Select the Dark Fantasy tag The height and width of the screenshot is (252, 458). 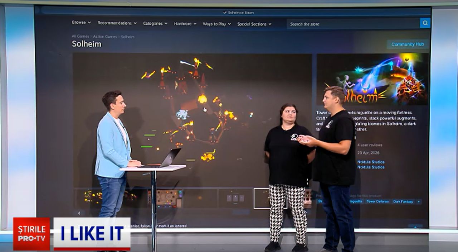pyautogui.click(x=403, y=201)
